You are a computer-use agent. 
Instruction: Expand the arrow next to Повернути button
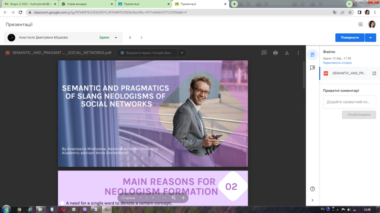tap(370, 37)
